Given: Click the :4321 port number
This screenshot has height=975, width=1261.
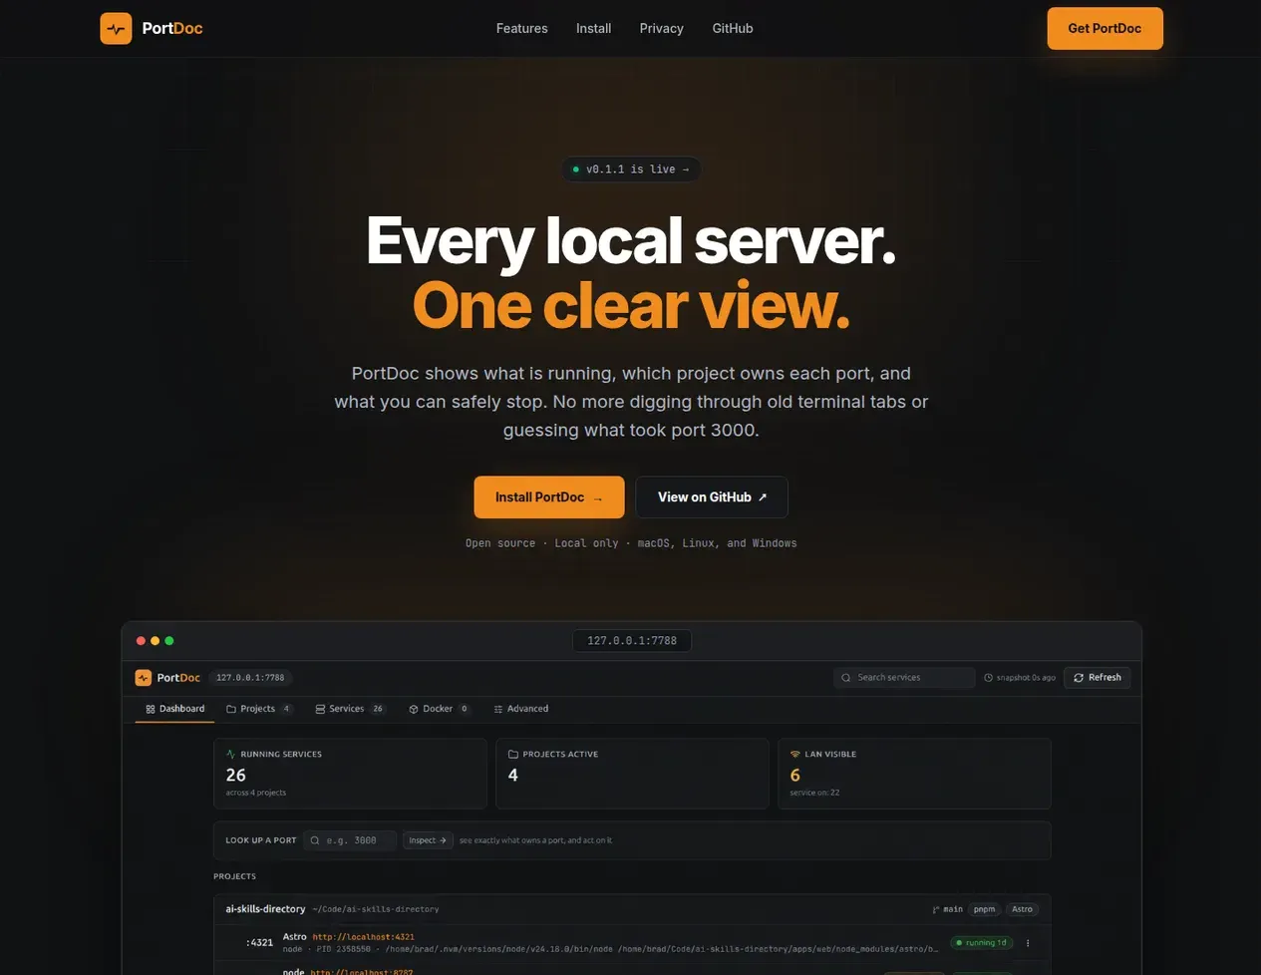Looking at the screenshot, I should coord(259,943).
